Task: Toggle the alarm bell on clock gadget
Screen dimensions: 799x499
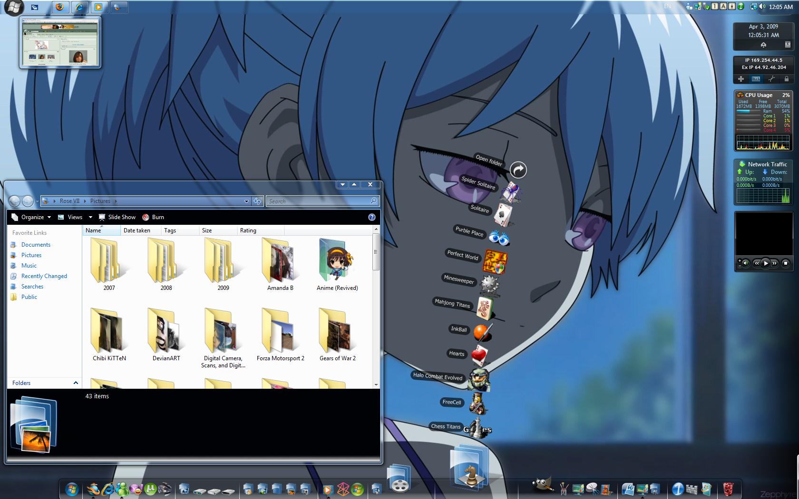Action: (x=763, y=45)
